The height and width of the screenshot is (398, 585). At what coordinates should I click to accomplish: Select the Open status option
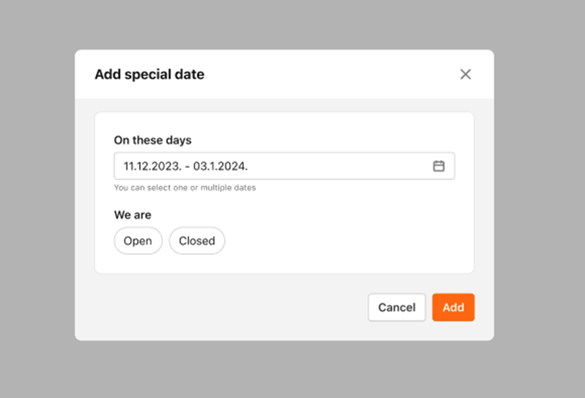[x=138, y=241]
